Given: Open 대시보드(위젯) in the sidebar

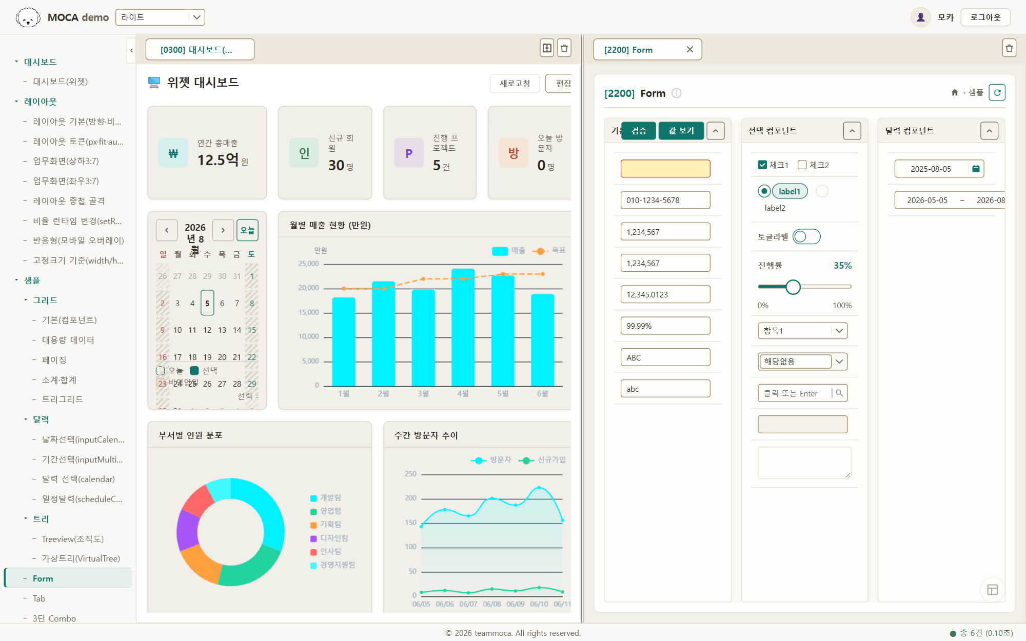Looking at the screenshot, I should click(60, 82).
